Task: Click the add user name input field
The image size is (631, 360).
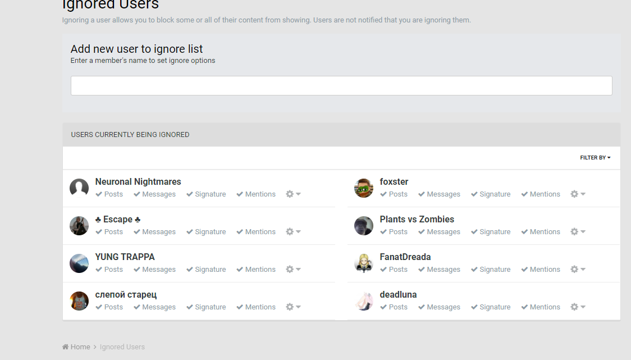Action: click(x=341, y=86)
